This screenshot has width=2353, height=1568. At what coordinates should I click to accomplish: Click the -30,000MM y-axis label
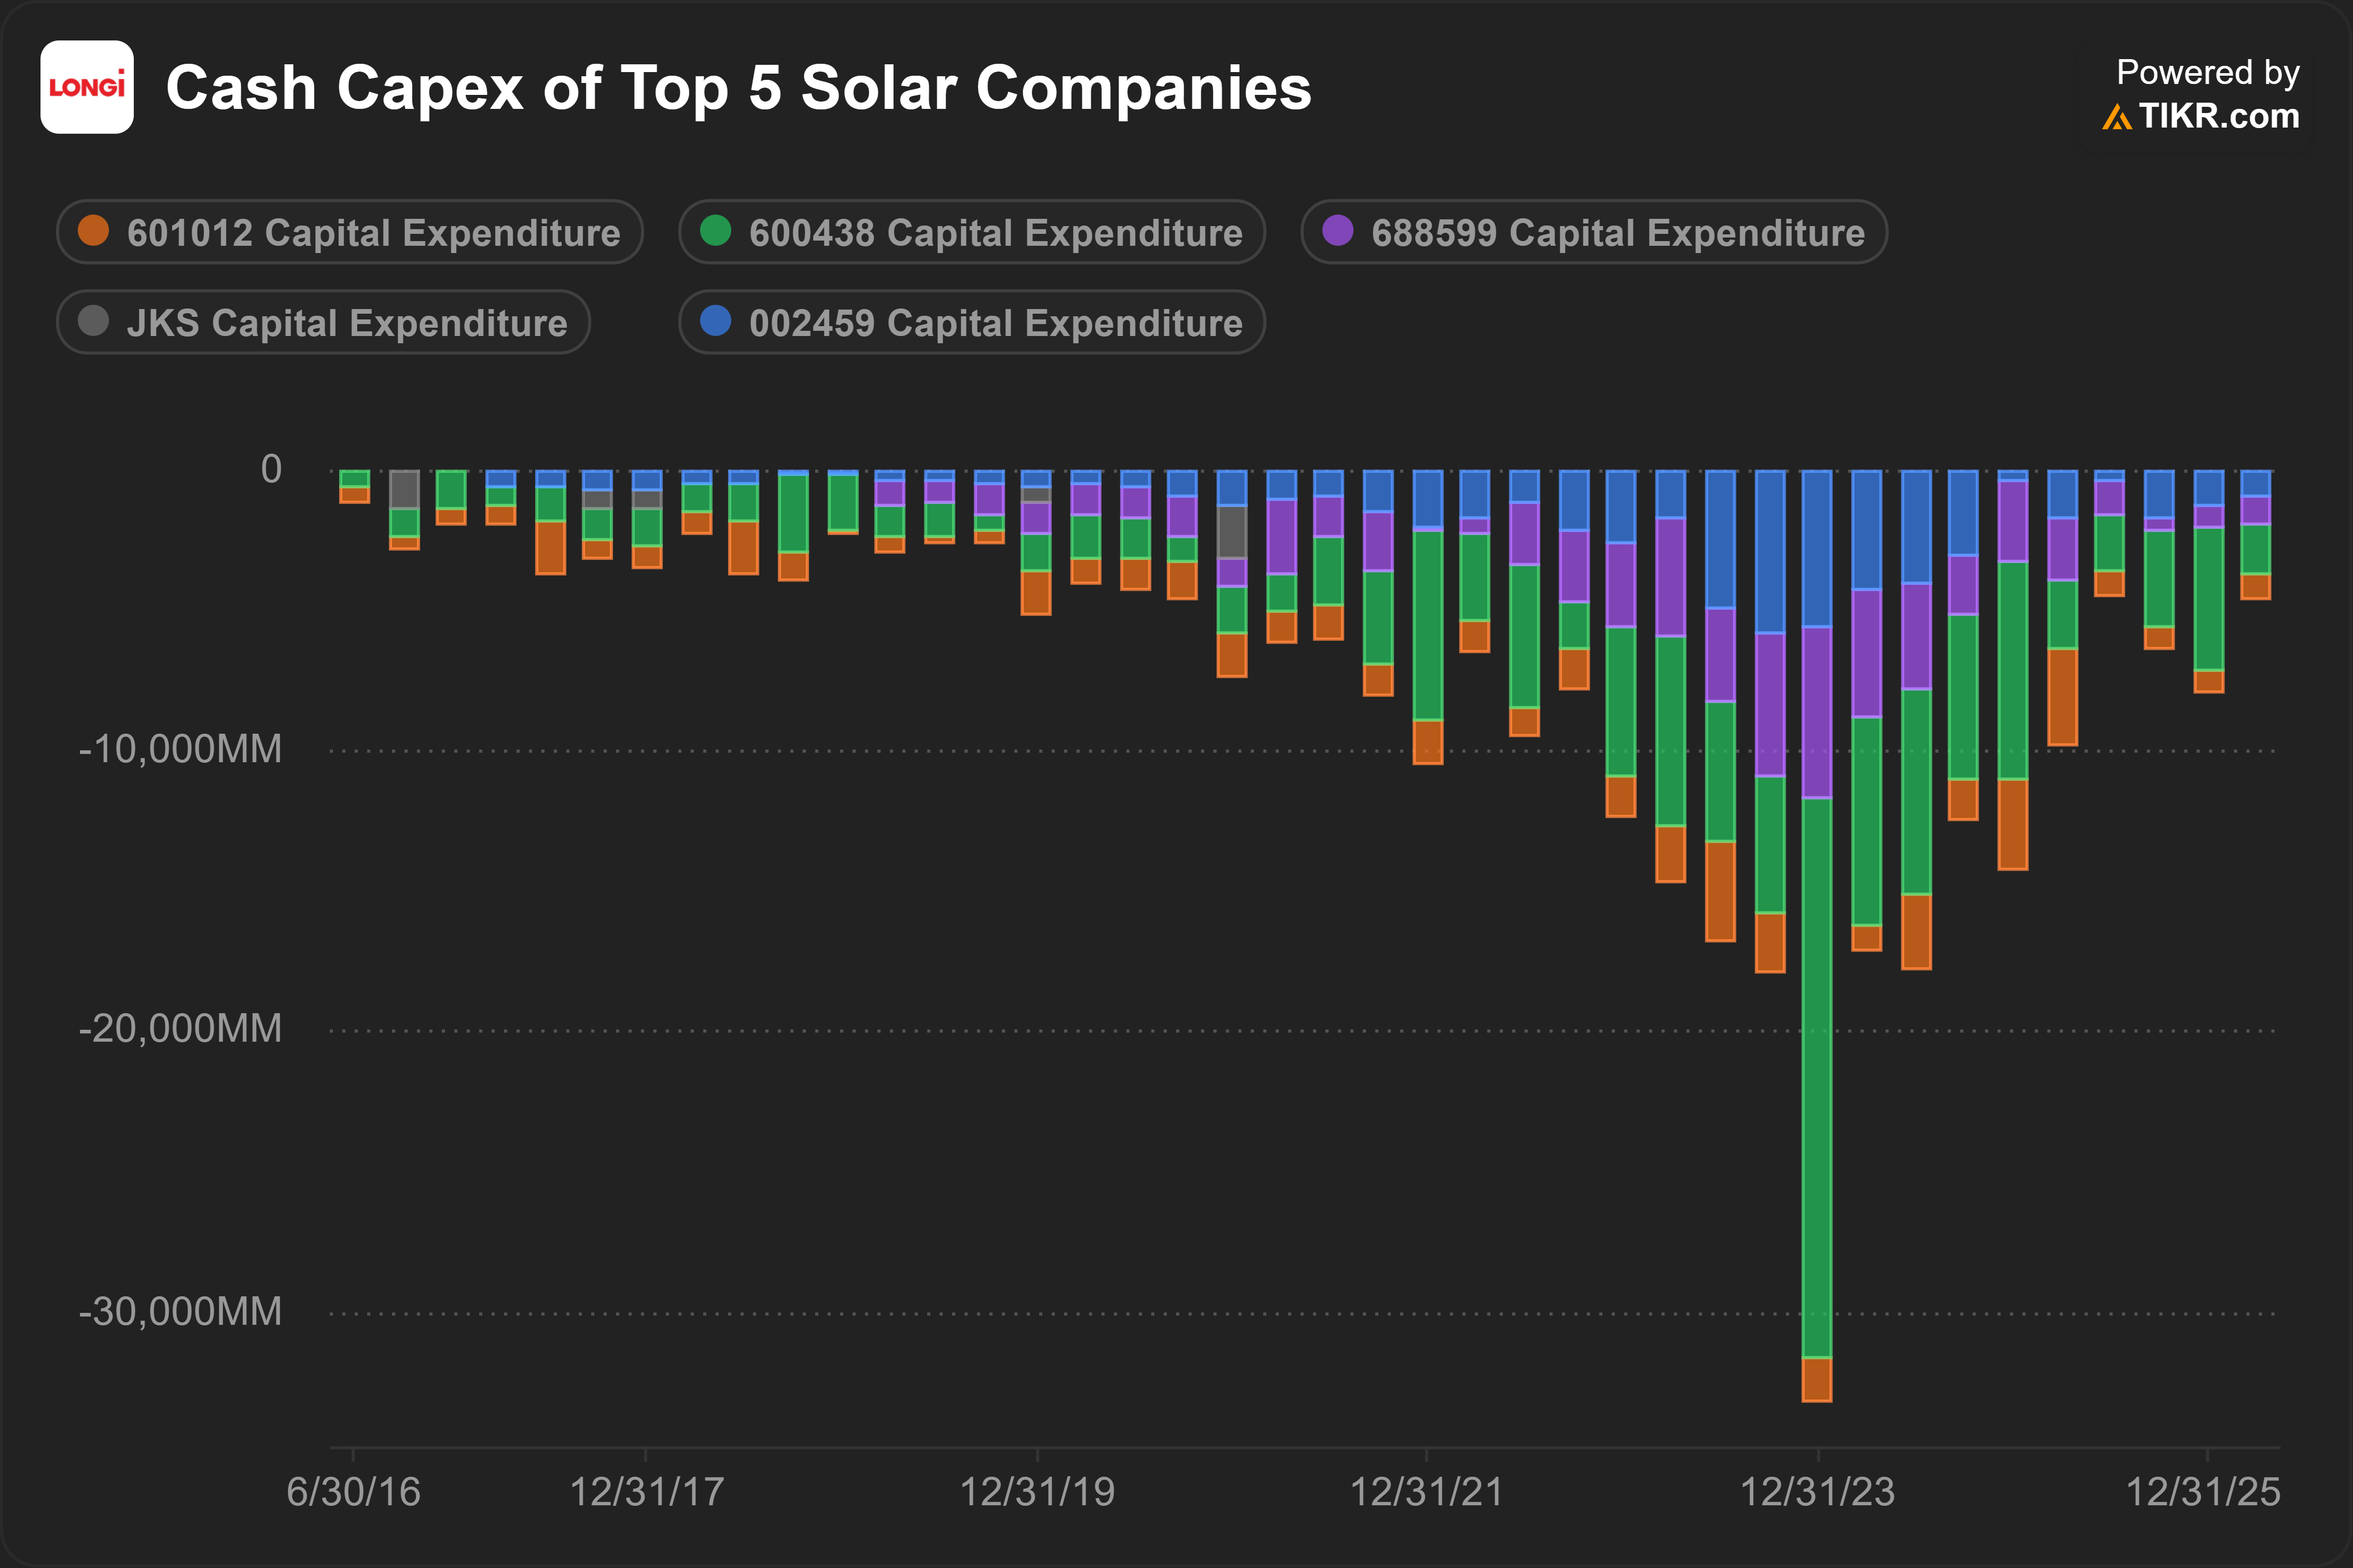(x=181, y=1312)
